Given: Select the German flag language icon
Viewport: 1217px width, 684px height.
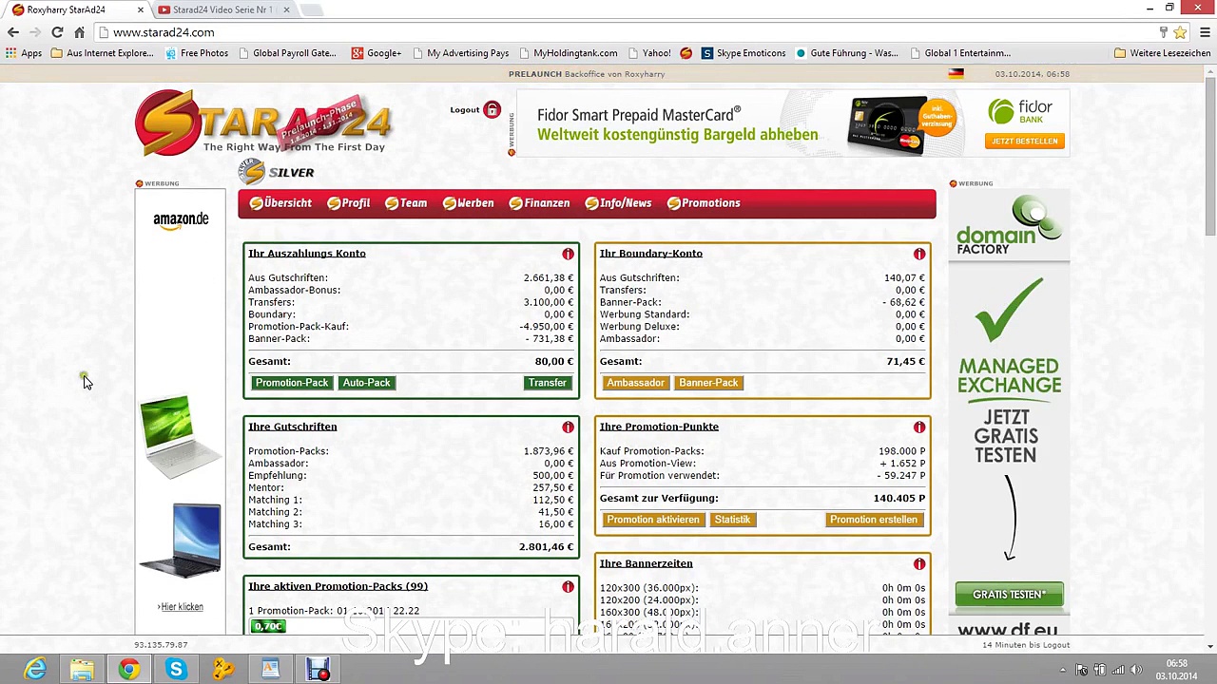Looking at the screenshot, I should [956, 74].
